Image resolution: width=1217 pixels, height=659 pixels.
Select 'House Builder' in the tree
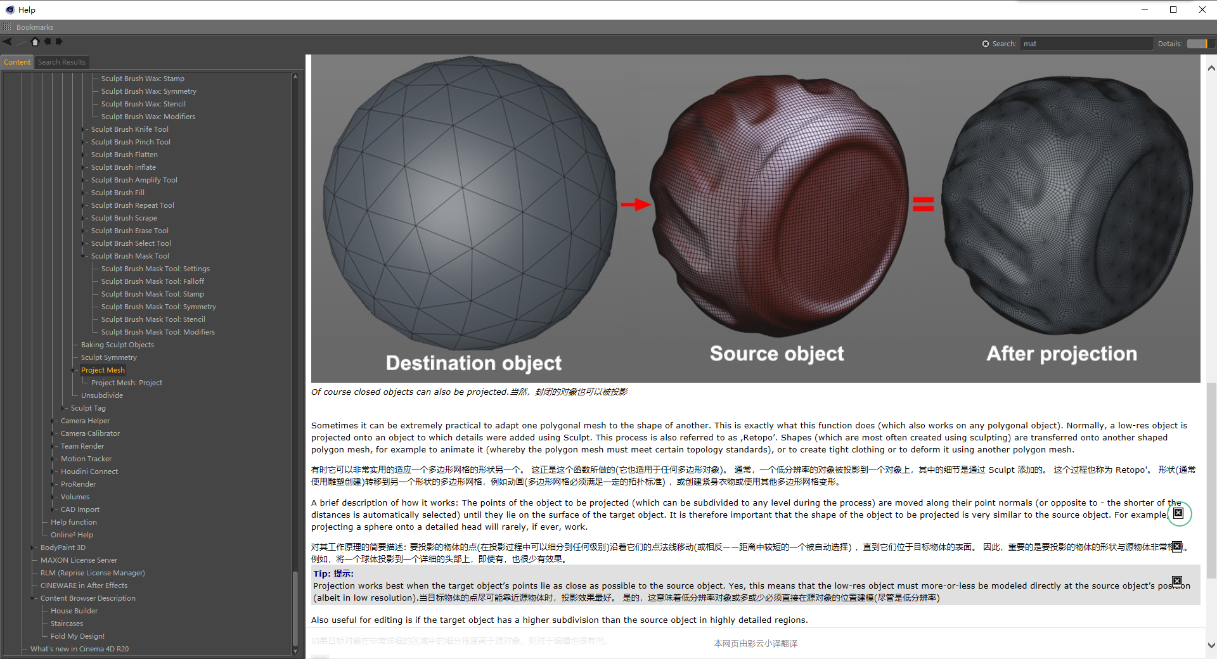pos(74,611)
